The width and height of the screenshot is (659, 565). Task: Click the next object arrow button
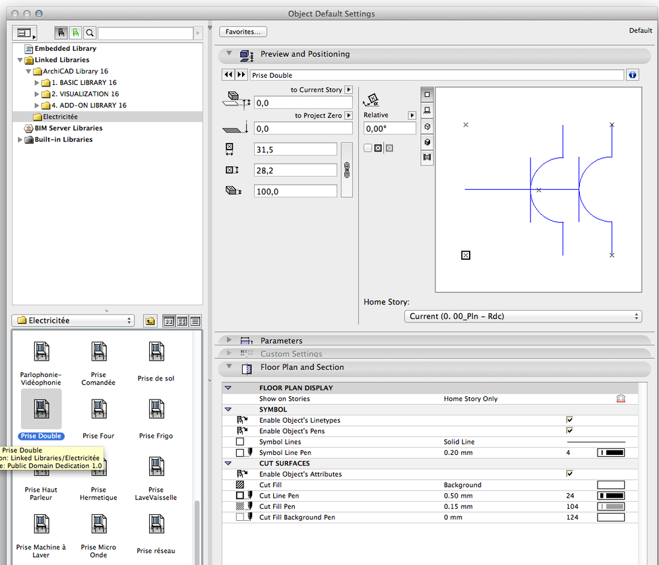[241, 75]
